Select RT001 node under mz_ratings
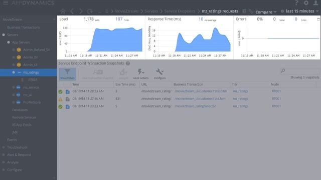Viewport: 321px width, 180px height. (33, 80)
